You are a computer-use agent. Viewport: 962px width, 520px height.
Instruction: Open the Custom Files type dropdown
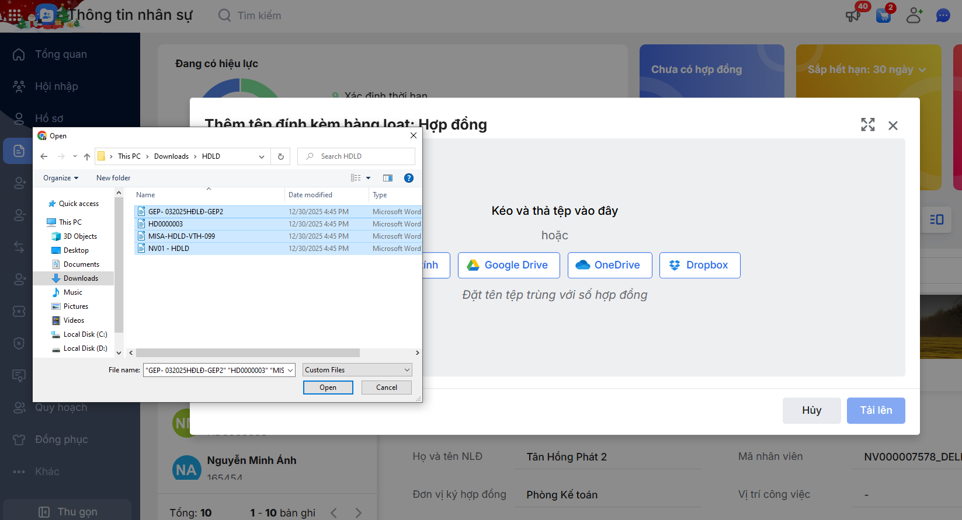(x=357, y=370)
